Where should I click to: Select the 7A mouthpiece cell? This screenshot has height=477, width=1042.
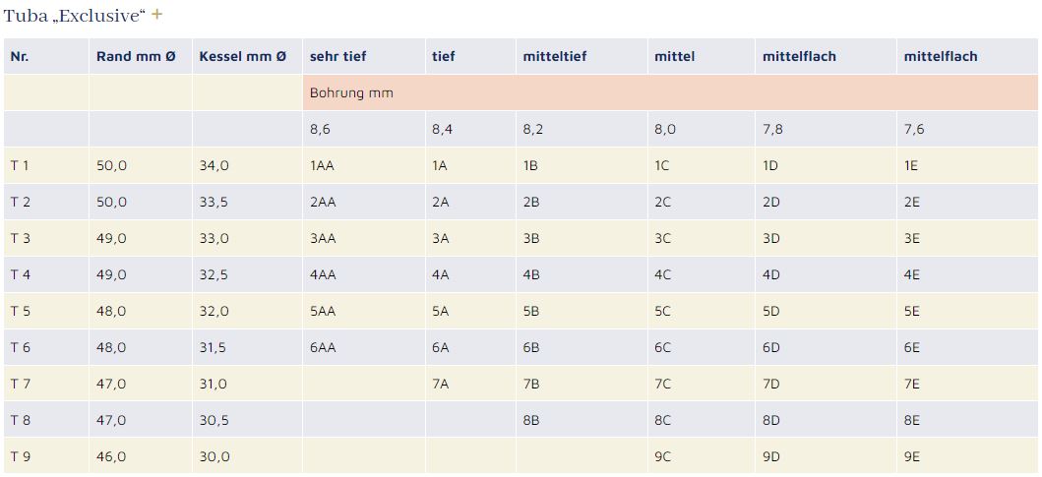(440, 385)
